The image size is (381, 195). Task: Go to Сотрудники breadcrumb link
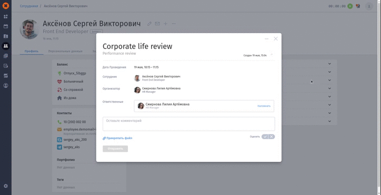[29, 6]
